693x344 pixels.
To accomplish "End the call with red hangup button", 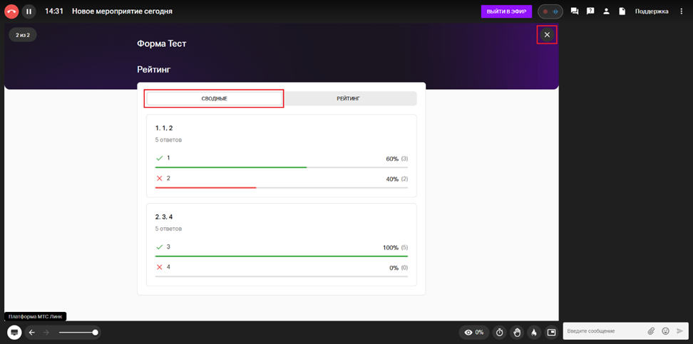I will [x=11, y=11].
